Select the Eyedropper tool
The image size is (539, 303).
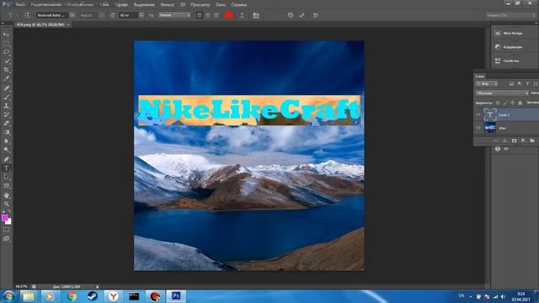[x=6, y=78]
